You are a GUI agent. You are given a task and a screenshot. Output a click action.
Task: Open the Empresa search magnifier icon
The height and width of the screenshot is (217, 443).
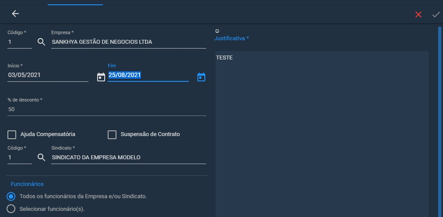pyautogui.click(x=42, y=42)
